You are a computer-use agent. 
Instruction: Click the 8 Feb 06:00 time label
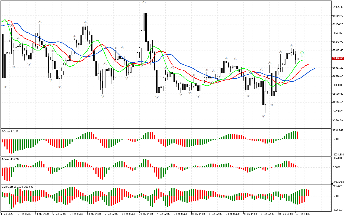click(181, 214)
